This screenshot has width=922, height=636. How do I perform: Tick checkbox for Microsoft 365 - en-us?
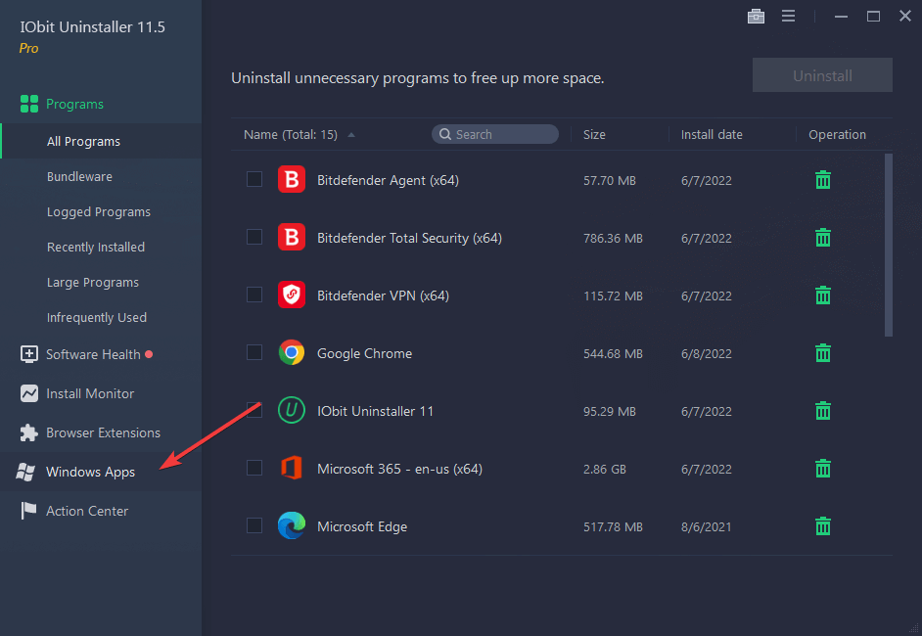click(x=254, y=468)
